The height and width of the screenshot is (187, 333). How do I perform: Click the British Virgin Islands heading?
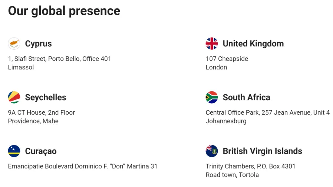pos(262,151)
